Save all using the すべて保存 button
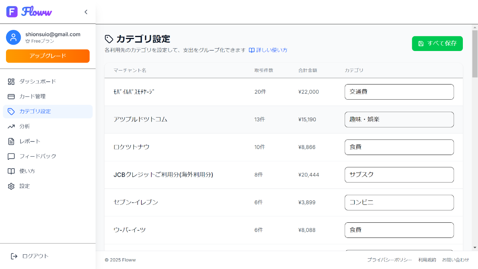 coord(437,43)
